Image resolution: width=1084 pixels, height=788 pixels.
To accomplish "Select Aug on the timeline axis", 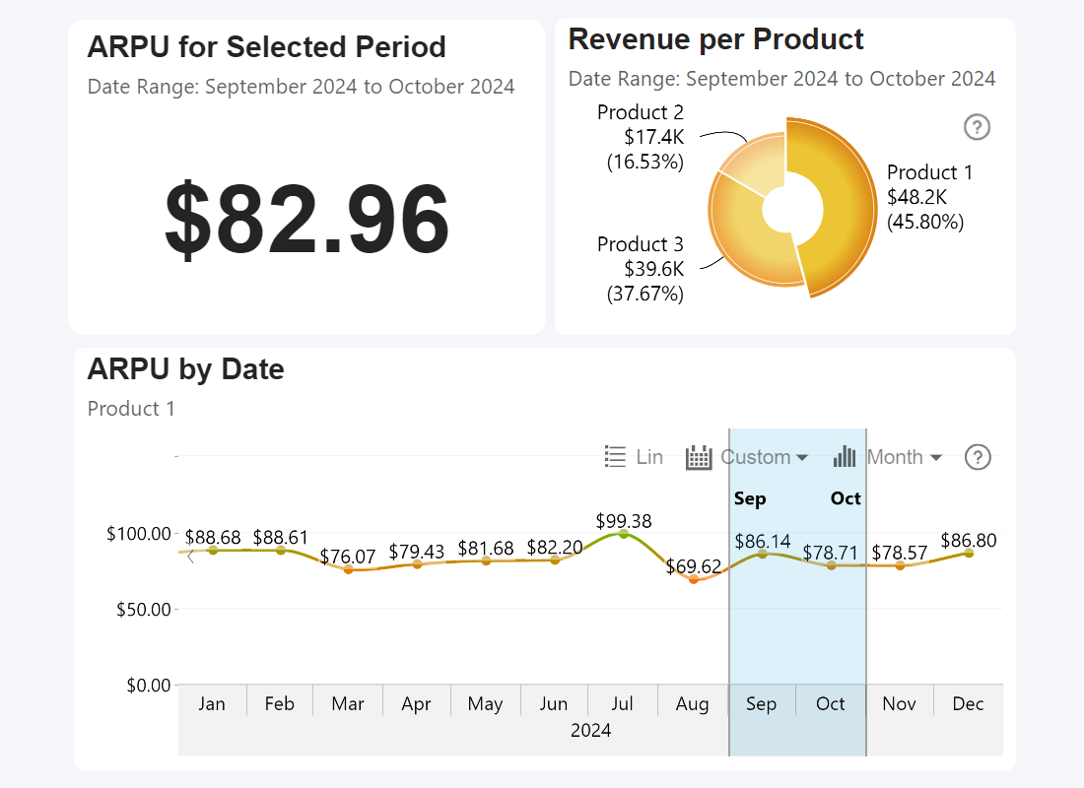I will [692, 703].
